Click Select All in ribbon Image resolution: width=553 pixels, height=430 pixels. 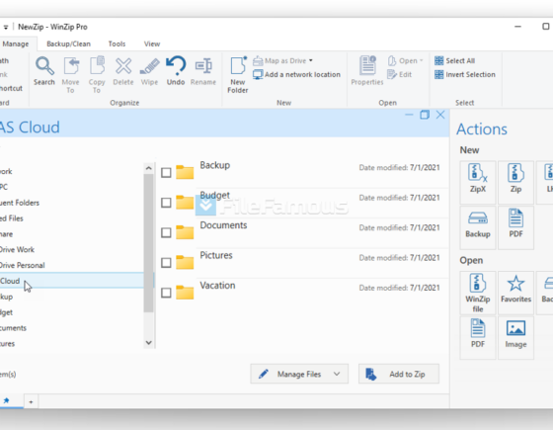pos(454,60)
